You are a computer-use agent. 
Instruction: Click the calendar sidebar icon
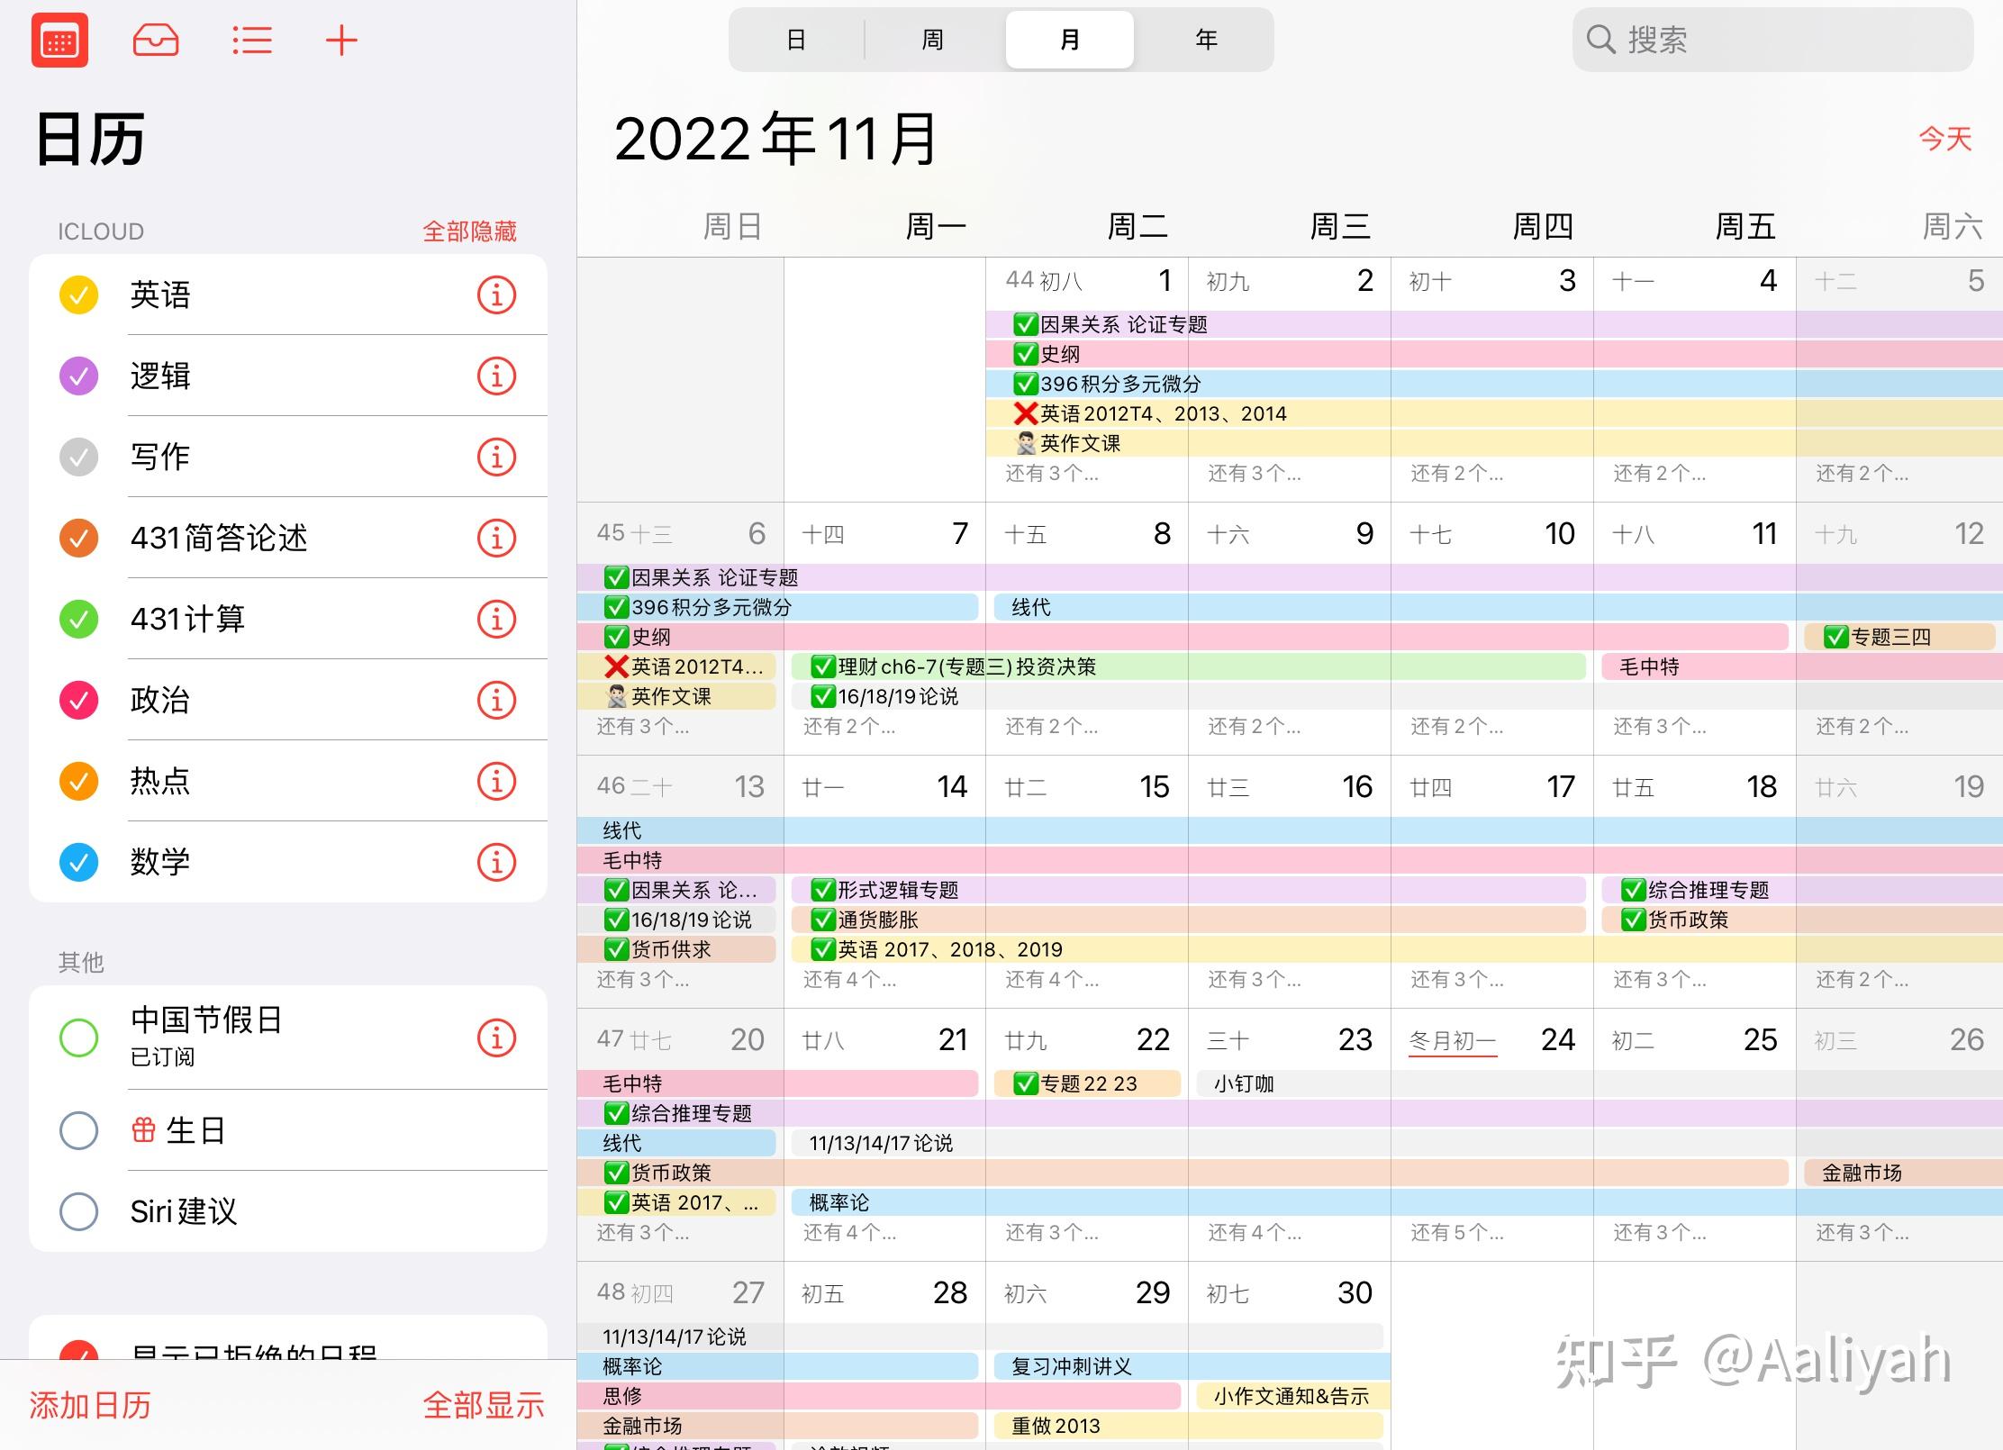pyautogui.click(x=59, y=41)
